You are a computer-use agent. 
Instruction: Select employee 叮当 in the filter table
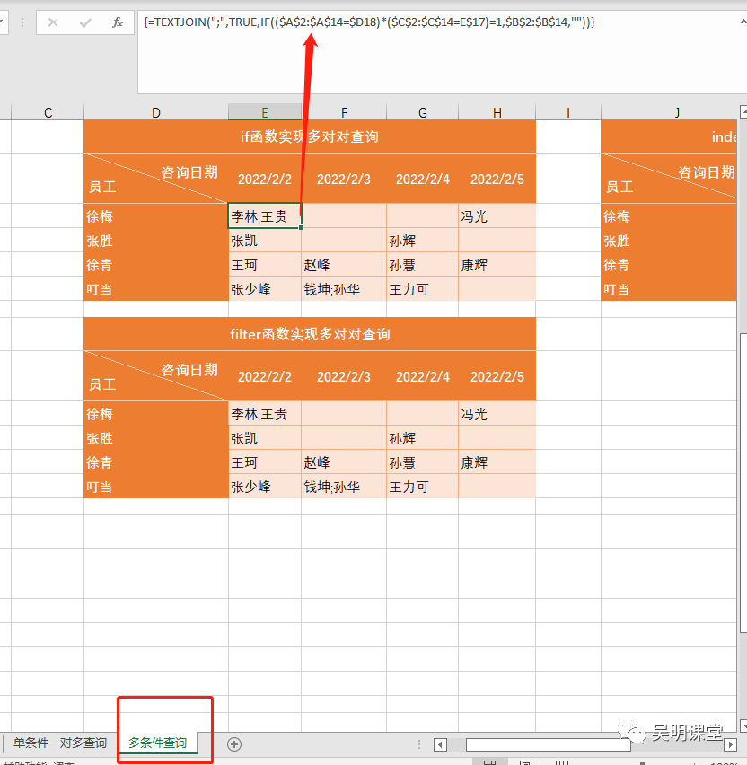pos(156,487)
